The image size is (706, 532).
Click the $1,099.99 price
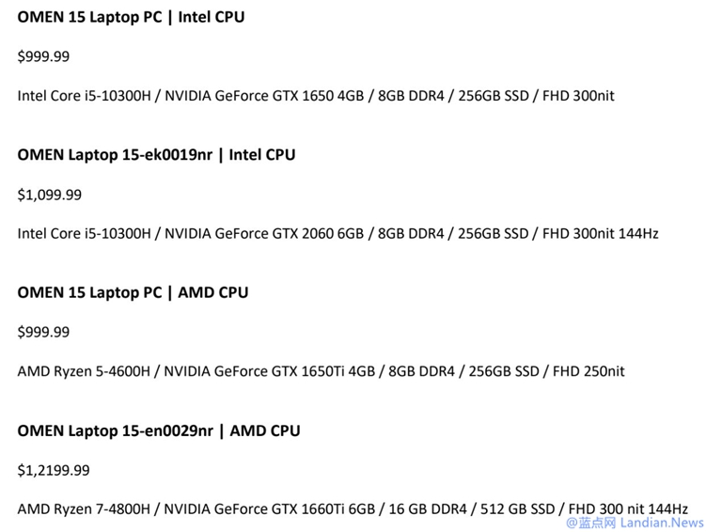pos(50,195)
